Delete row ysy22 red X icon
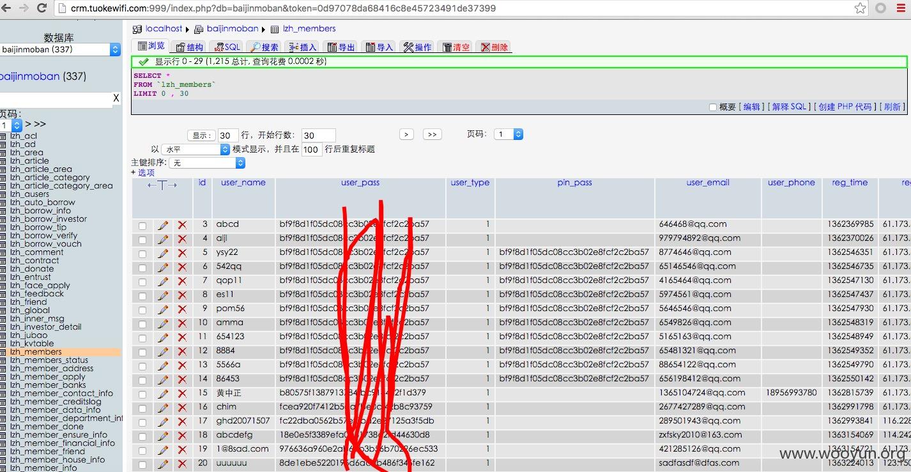 (x=182, y=253)
